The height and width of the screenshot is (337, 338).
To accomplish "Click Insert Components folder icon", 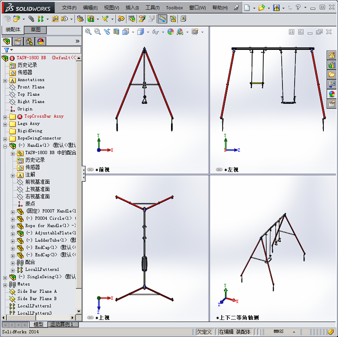I will [16, 19].
